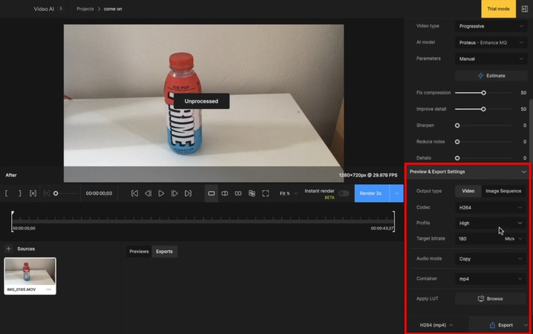Screen dimensions: 533x334
Task: Step forward one frame
Action: [x=174, y=193]
